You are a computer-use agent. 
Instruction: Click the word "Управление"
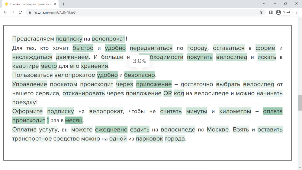[30, 84]
